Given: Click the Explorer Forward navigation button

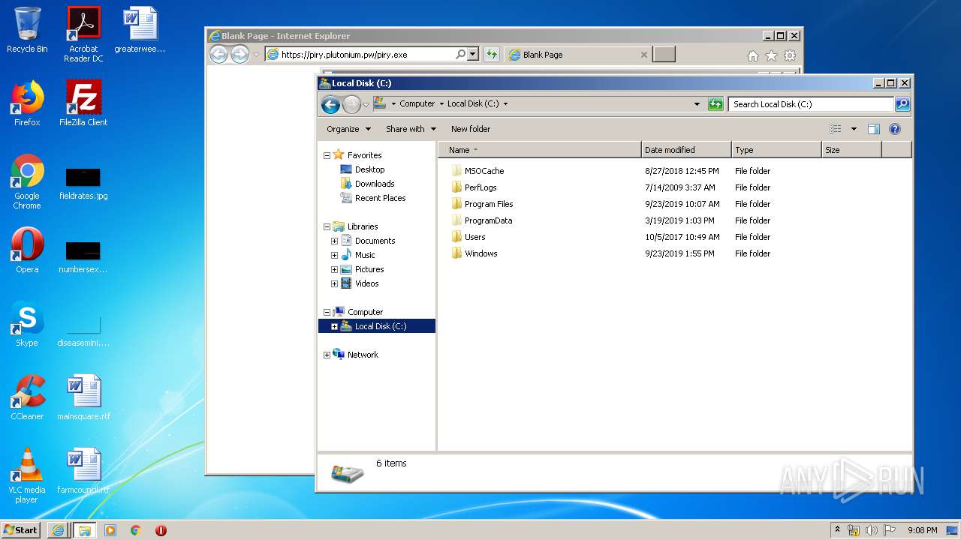Looking at the screenshot, I should coord(351,105).
